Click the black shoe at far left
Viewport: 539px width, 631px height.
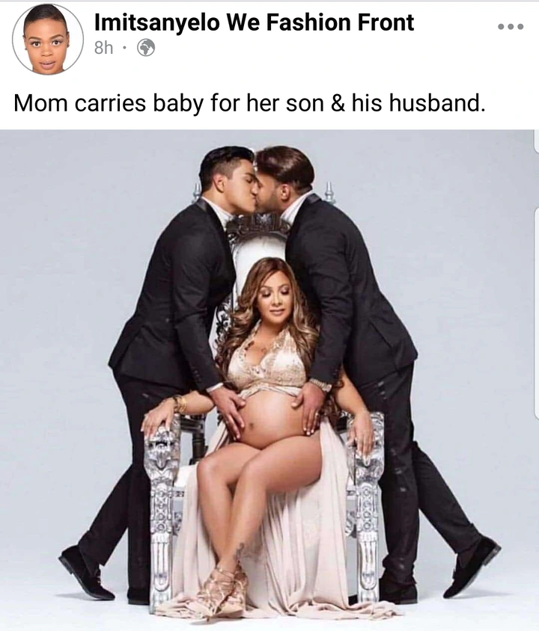[x=85, y=573]
